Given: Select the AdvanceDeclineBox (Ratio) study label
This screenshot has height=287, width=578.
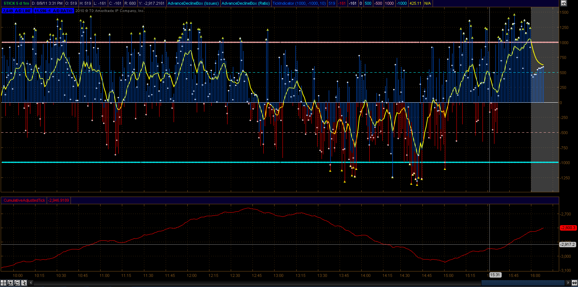Looking at the screenshot, I should pos(246,3).
